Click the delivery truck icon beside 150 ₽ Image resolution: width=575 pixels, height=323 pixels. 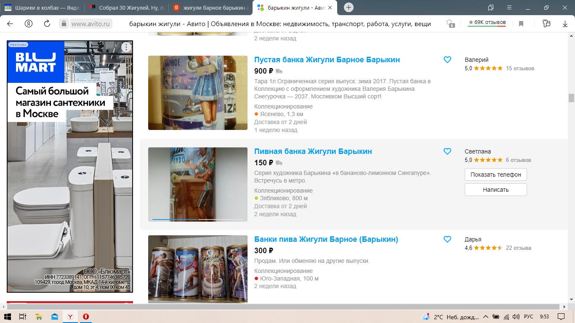click(x=279, y=163)
